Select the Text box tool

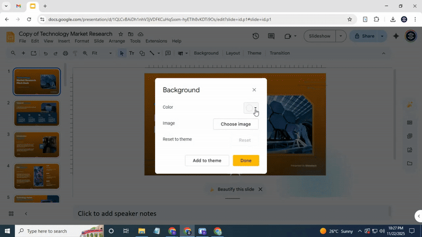click(132, 53)
